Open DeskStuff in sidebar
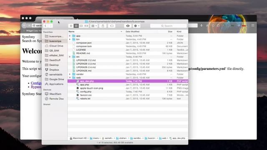This screenshot has width=267, height=150. click(55, 60)
